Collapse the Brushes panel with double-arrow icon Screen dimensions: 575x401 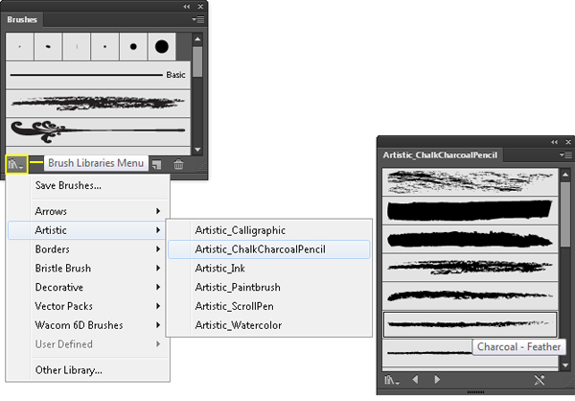coord(187,7)
